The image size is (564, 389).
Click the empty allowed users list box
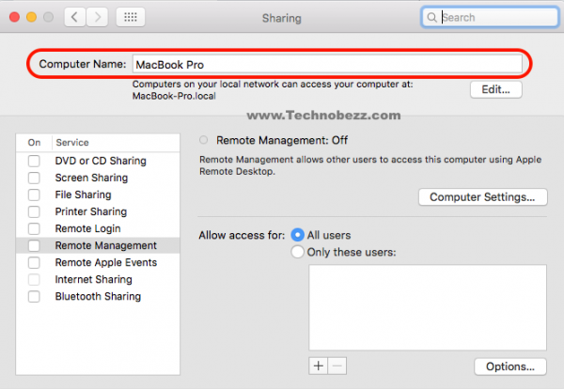(428, 307)
